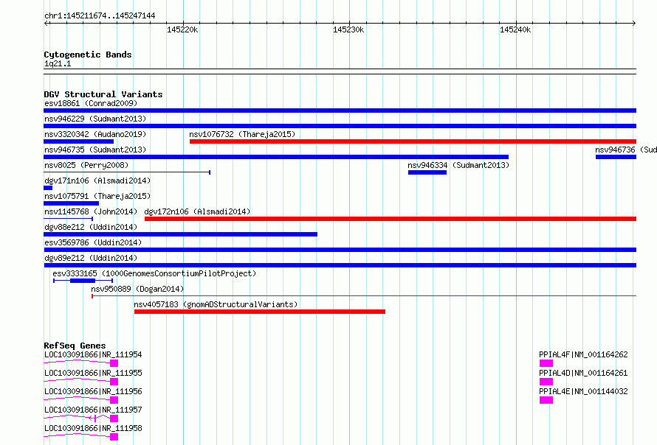Viewport: 657px width, 445px height.
Task: Open the red nsv4057183 gnomAD bar
Action: coord(260,312)
